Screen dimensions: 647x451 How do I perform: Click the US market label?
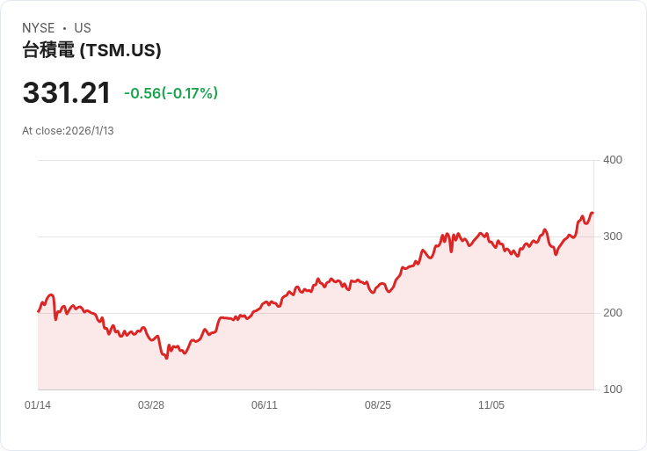(x=83, y=28)
